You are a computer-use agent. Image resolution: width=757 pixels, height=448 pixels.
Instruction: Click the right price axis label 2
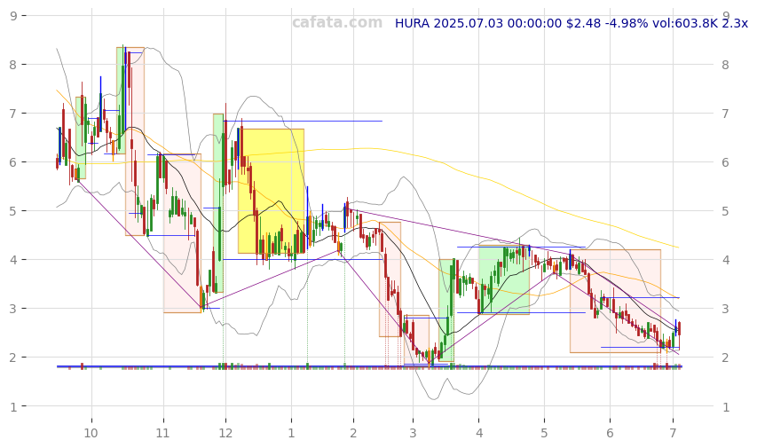725,358
